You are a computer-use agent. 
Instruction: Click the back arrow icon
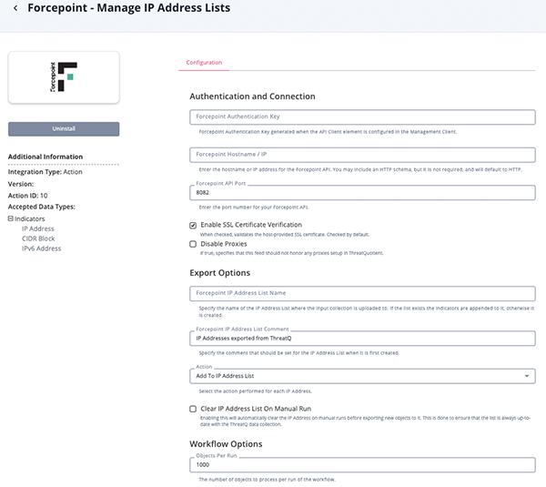(x=15, y=8)
